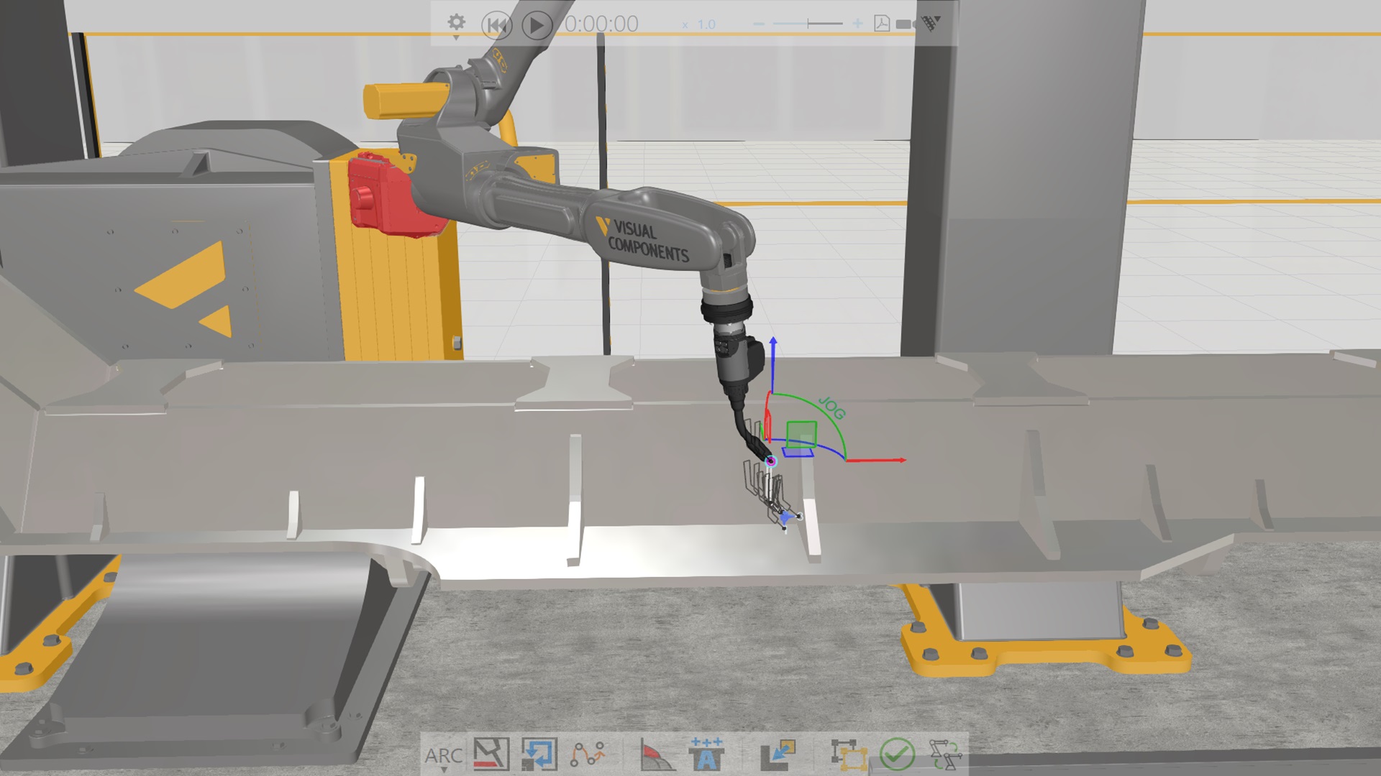This screenshot has width=1381, height=776.
Task: Expand the ARC mode dropdown
Action: (443, 757)
